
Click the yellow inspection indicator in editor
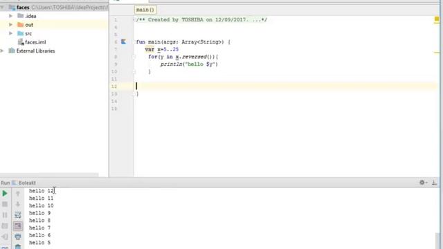coord(437,19)
